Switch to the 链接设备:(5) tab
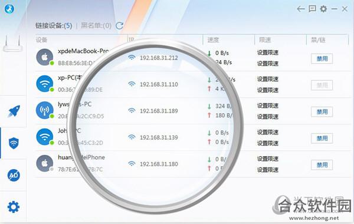The image size is (354, 224). (x=54, y=26)
